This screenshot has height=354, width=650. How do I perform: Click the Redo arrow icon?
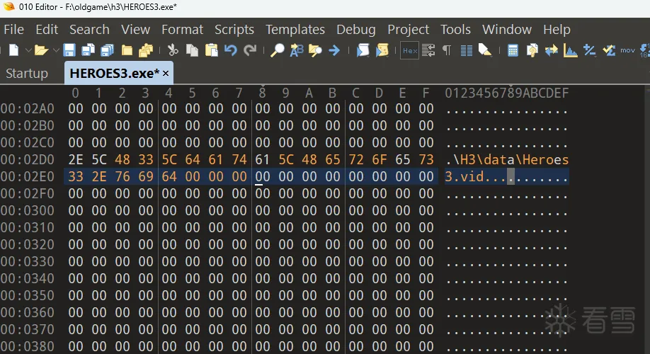250,50
